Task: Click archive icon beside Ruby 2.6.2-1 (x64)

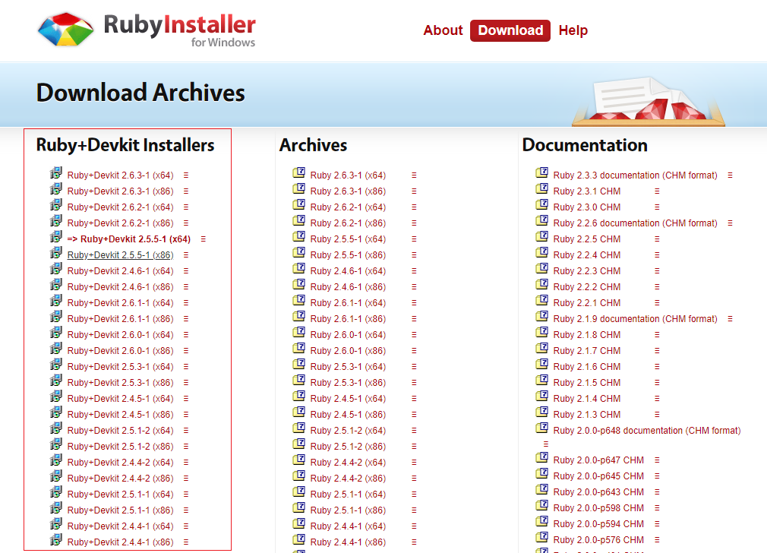Action: coord(299,205)
